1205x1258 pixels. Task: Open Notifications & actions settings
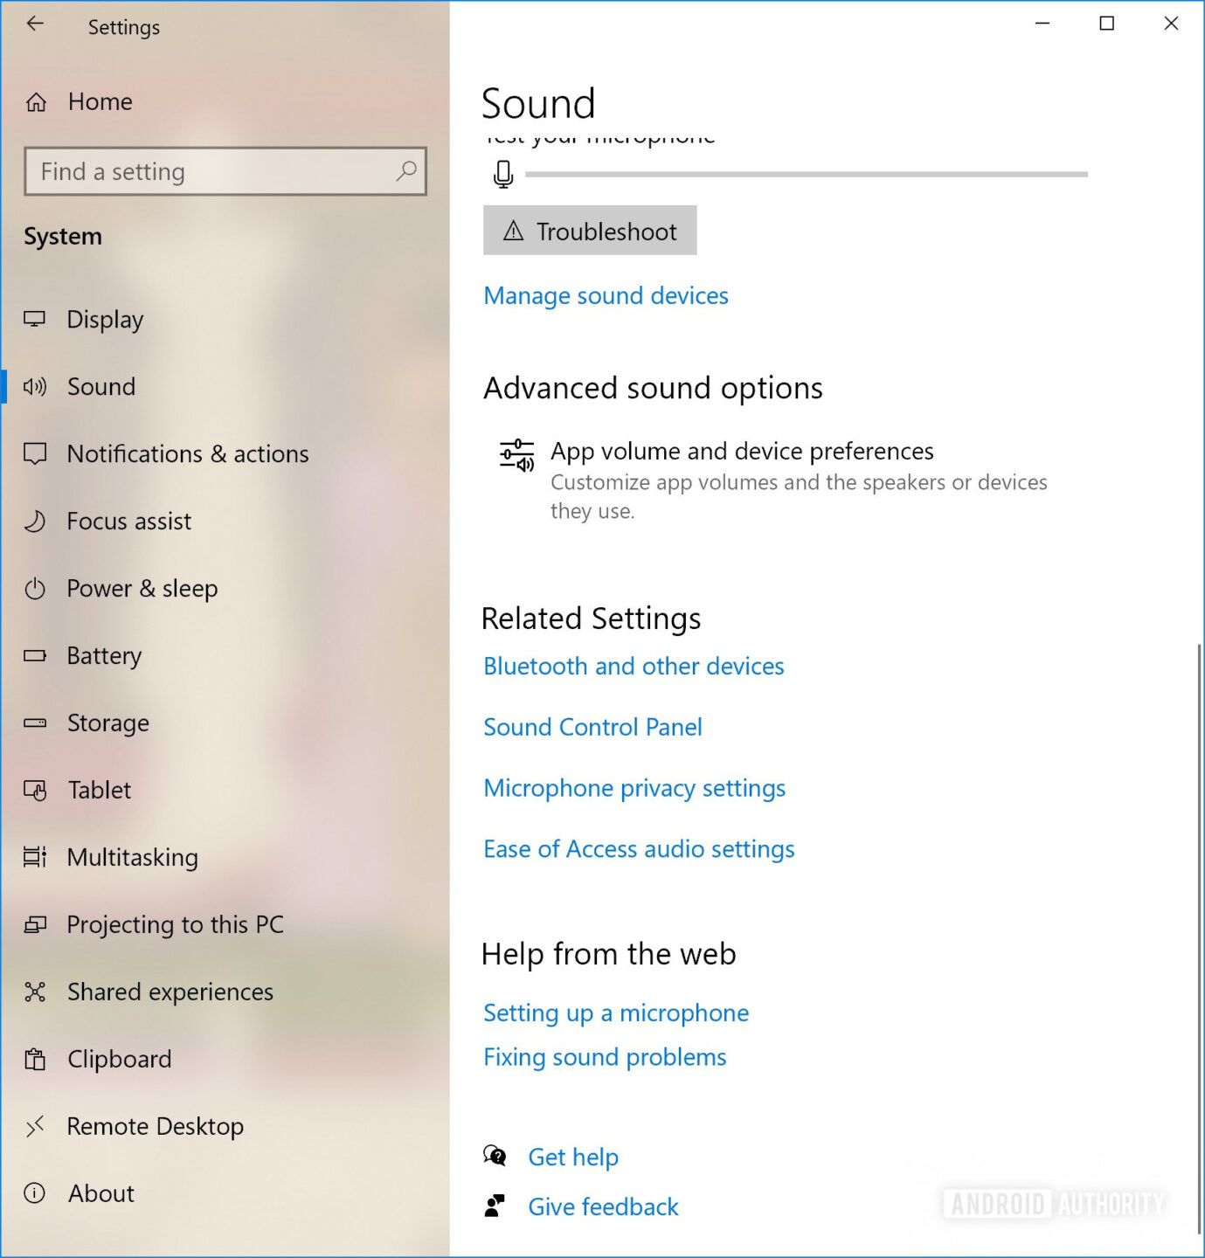tap(187, 453)
